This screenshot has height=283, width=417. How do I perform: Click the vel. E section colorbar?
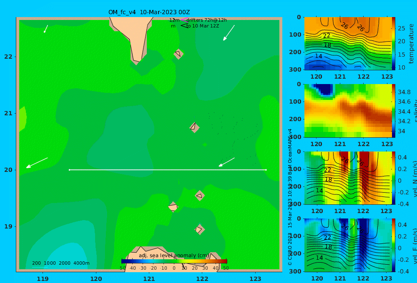394,245
